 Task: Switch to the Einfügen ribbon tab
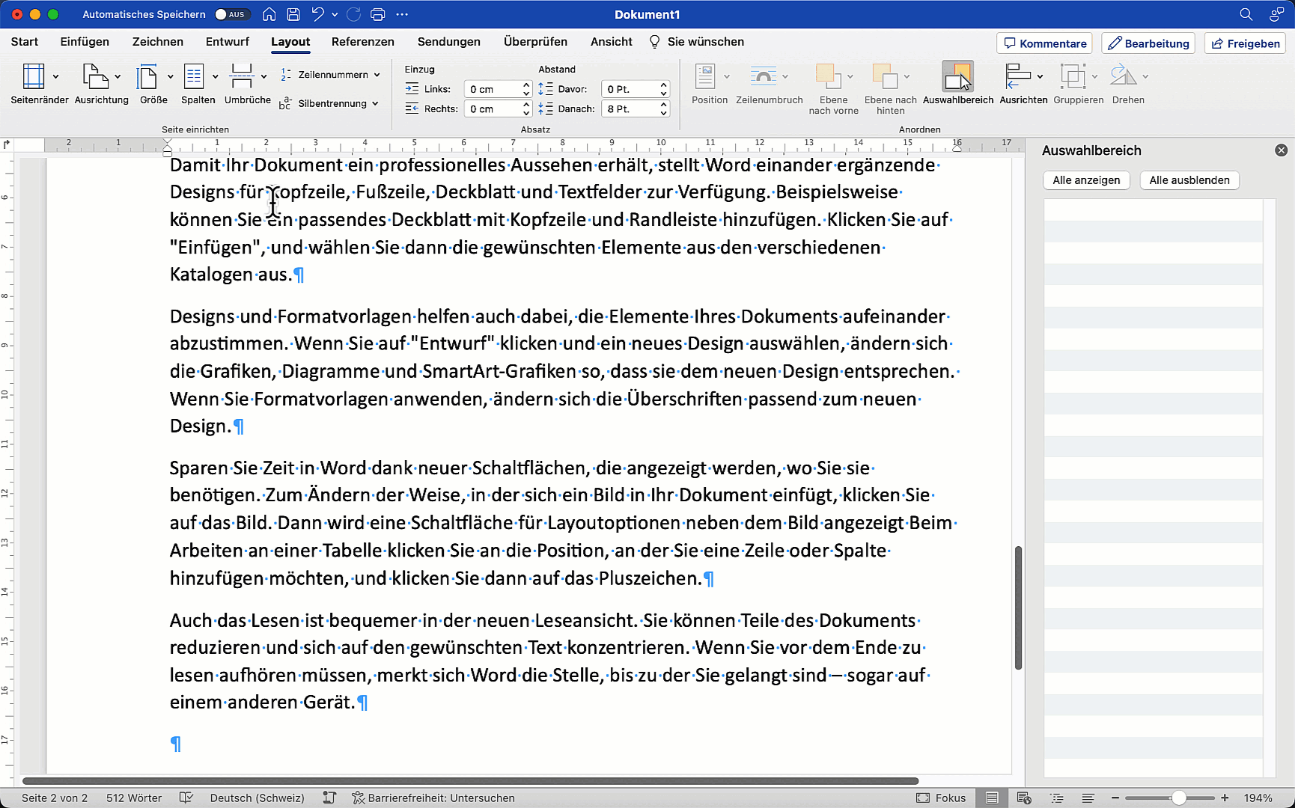tap(85, 42)
